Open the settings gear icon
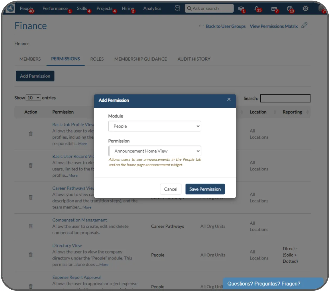 306,8
